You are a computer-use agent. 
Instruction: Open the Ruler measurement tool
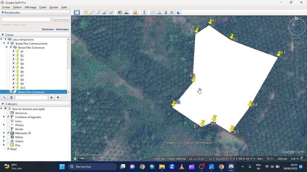(144, 12)
